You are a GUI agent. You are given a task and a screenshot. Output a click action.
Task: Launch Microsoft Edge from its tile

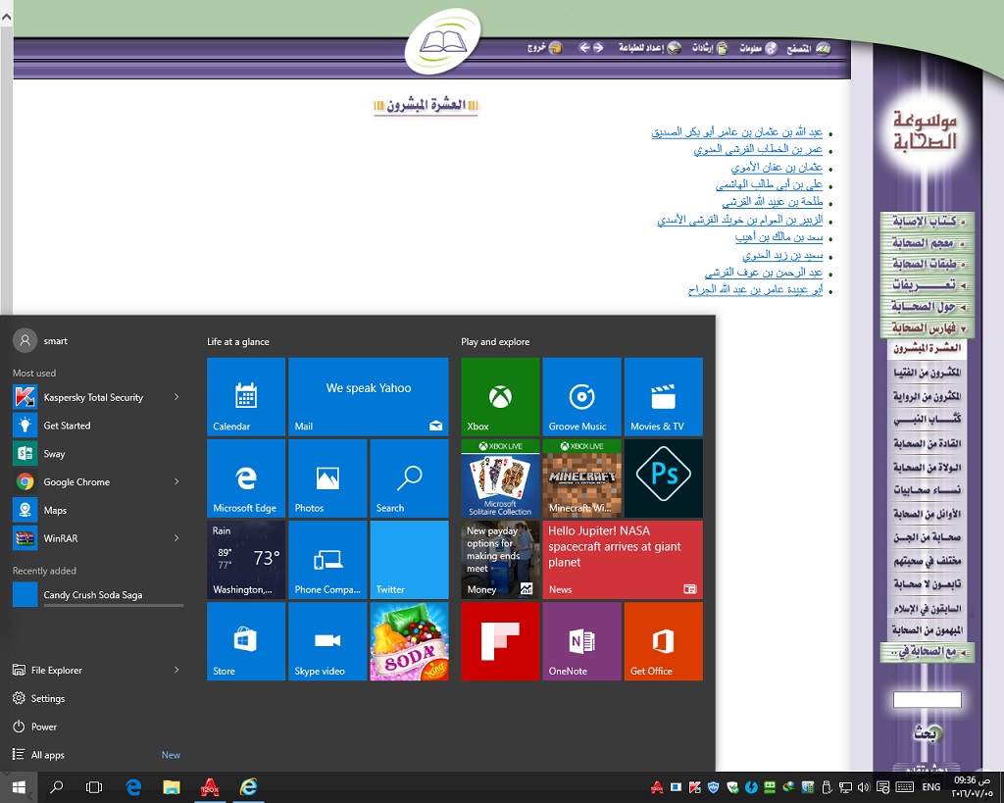point(246,478)
